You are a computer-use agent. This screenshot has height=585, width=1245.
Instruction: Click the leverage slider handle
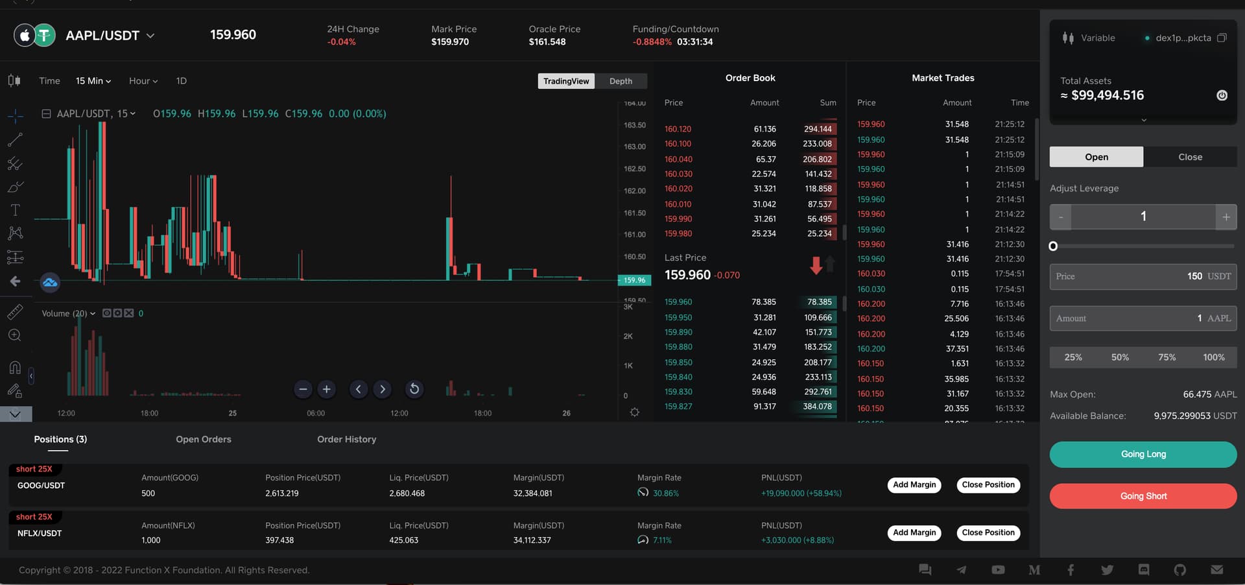click(x=1053, y=246)
